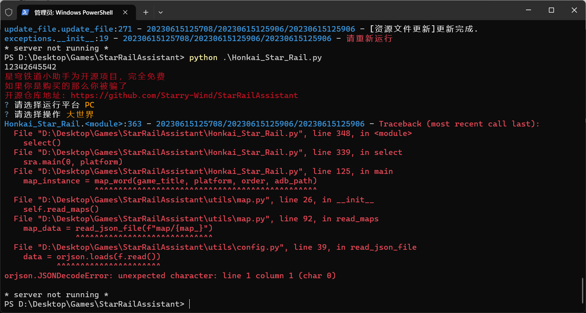Close the terminal window
586x313 pixels.
tap(574, 10)
